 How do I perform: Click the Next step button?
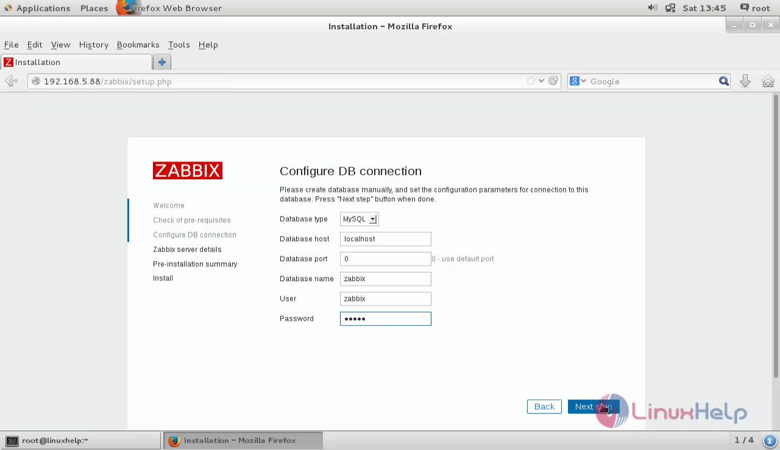coord(593,407)
